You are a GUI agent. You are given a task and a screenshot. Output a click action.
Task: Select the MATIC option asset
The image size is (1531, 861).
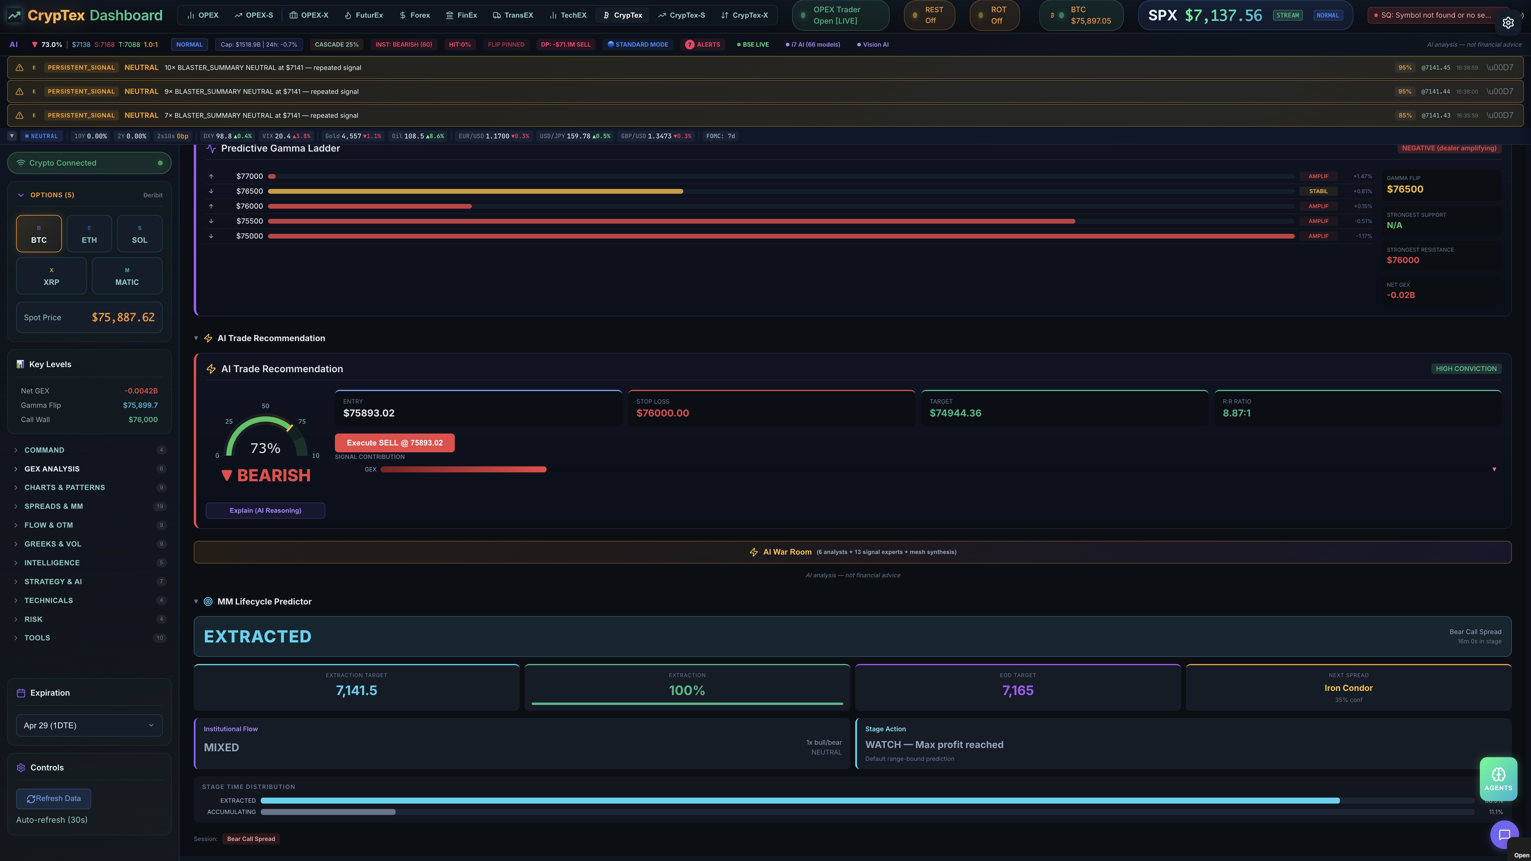point(127,276)
